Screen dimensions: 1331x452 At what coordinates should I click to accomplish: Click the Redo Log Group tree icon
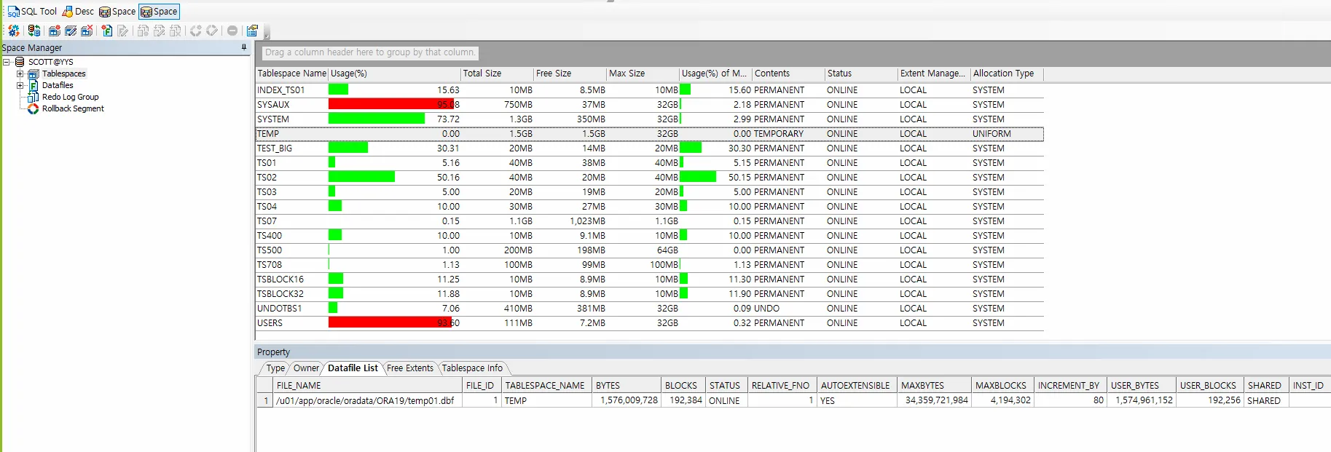33,97
